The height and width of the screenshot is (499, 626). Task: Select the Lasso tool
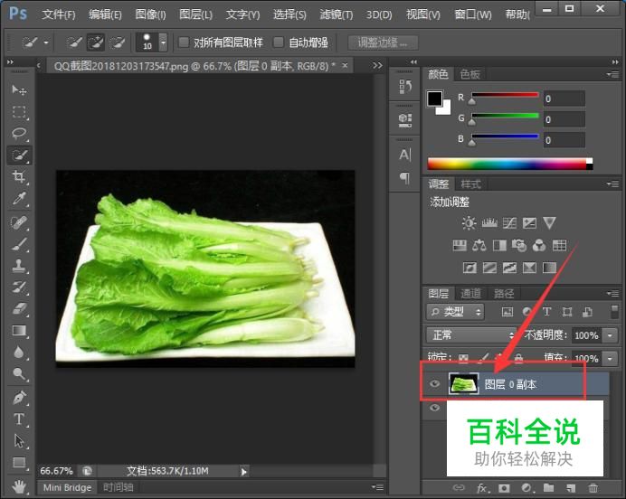pos(19,134)
